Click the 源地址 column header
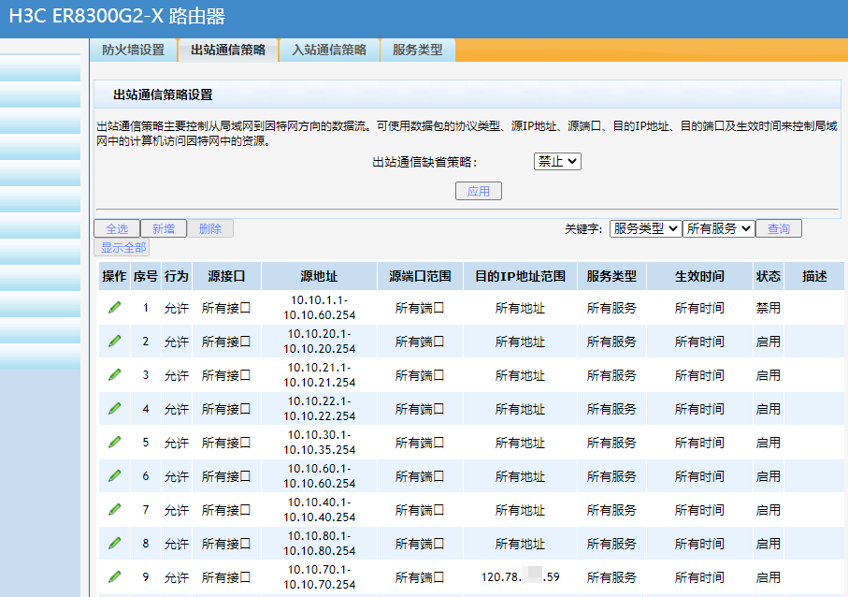The width and height of the screenshot is (848, 597). tap(319, 276)
